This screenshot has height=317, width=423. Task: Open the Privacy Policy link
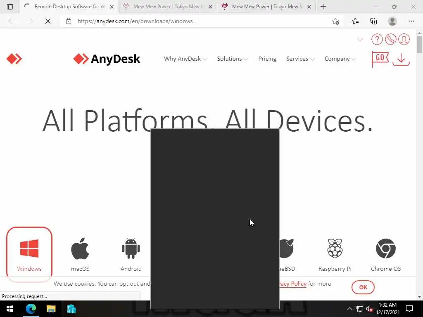tap(293, 284)
